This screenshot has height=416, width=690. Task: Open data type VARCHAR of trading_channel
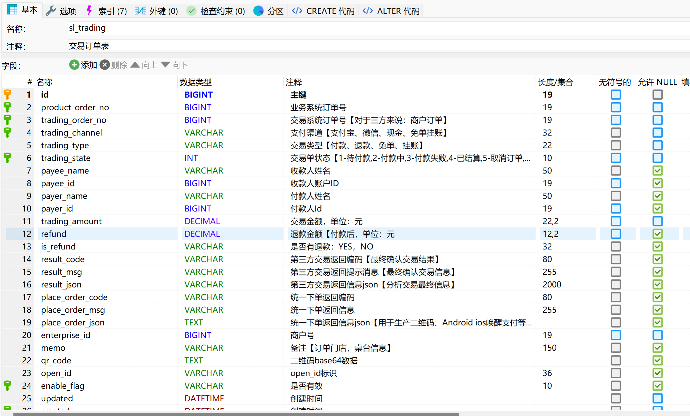pos(204,133)
